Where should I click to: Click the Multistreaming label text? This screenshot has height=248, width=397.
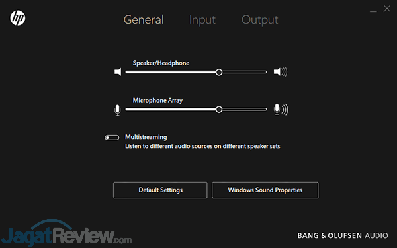146,137
